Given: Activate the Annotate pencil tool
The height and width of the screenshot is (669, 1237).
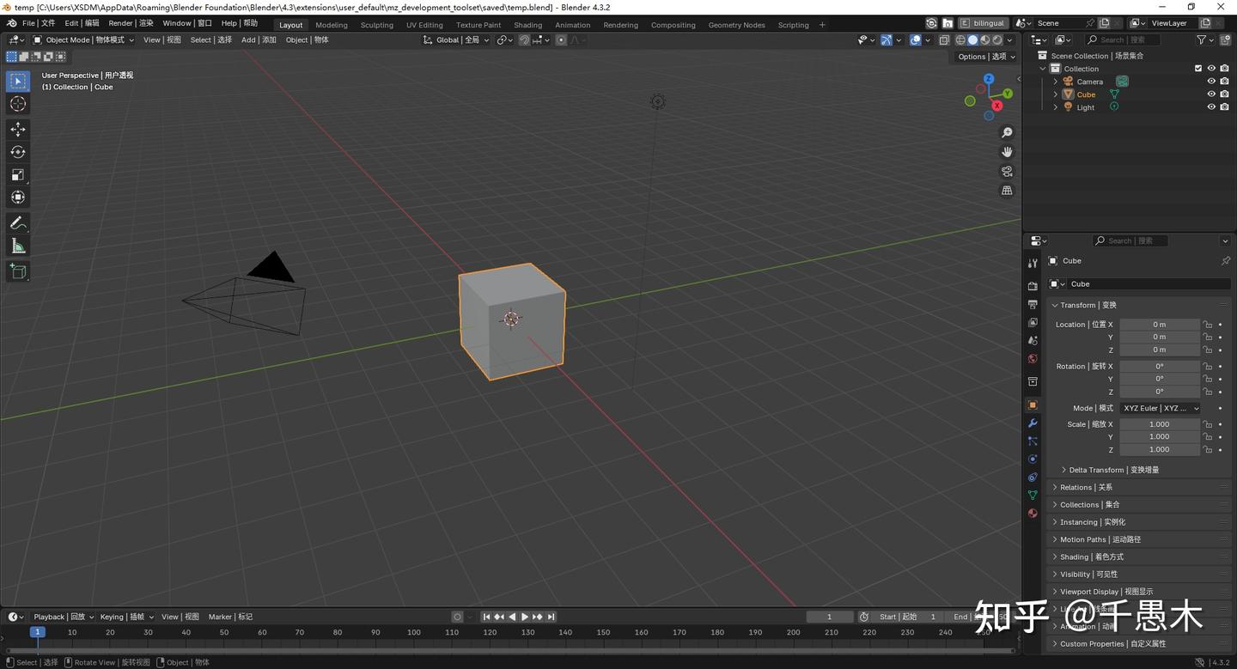Looking at the screenshot, I should pyautogui.click(x=18, y=223).
